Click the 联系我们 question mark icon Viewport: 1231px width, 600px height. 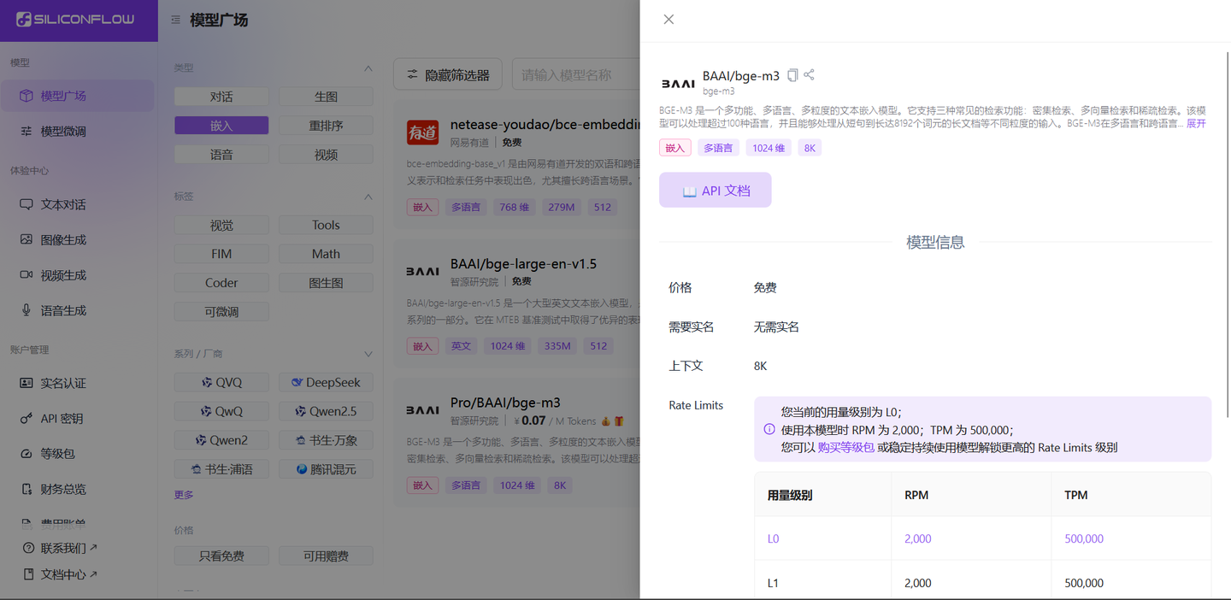click(29, 548)
